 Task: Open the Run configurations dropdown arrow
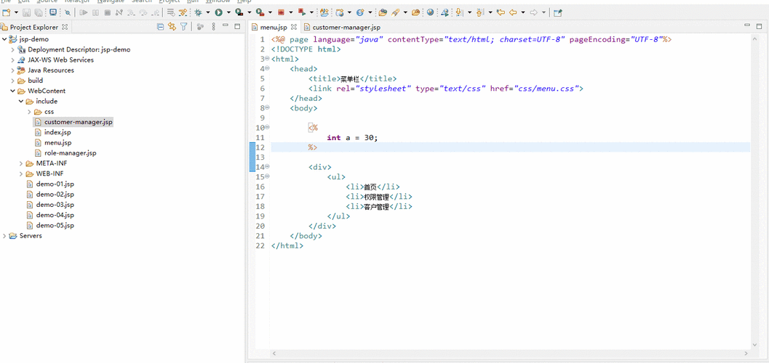point(228,12)
